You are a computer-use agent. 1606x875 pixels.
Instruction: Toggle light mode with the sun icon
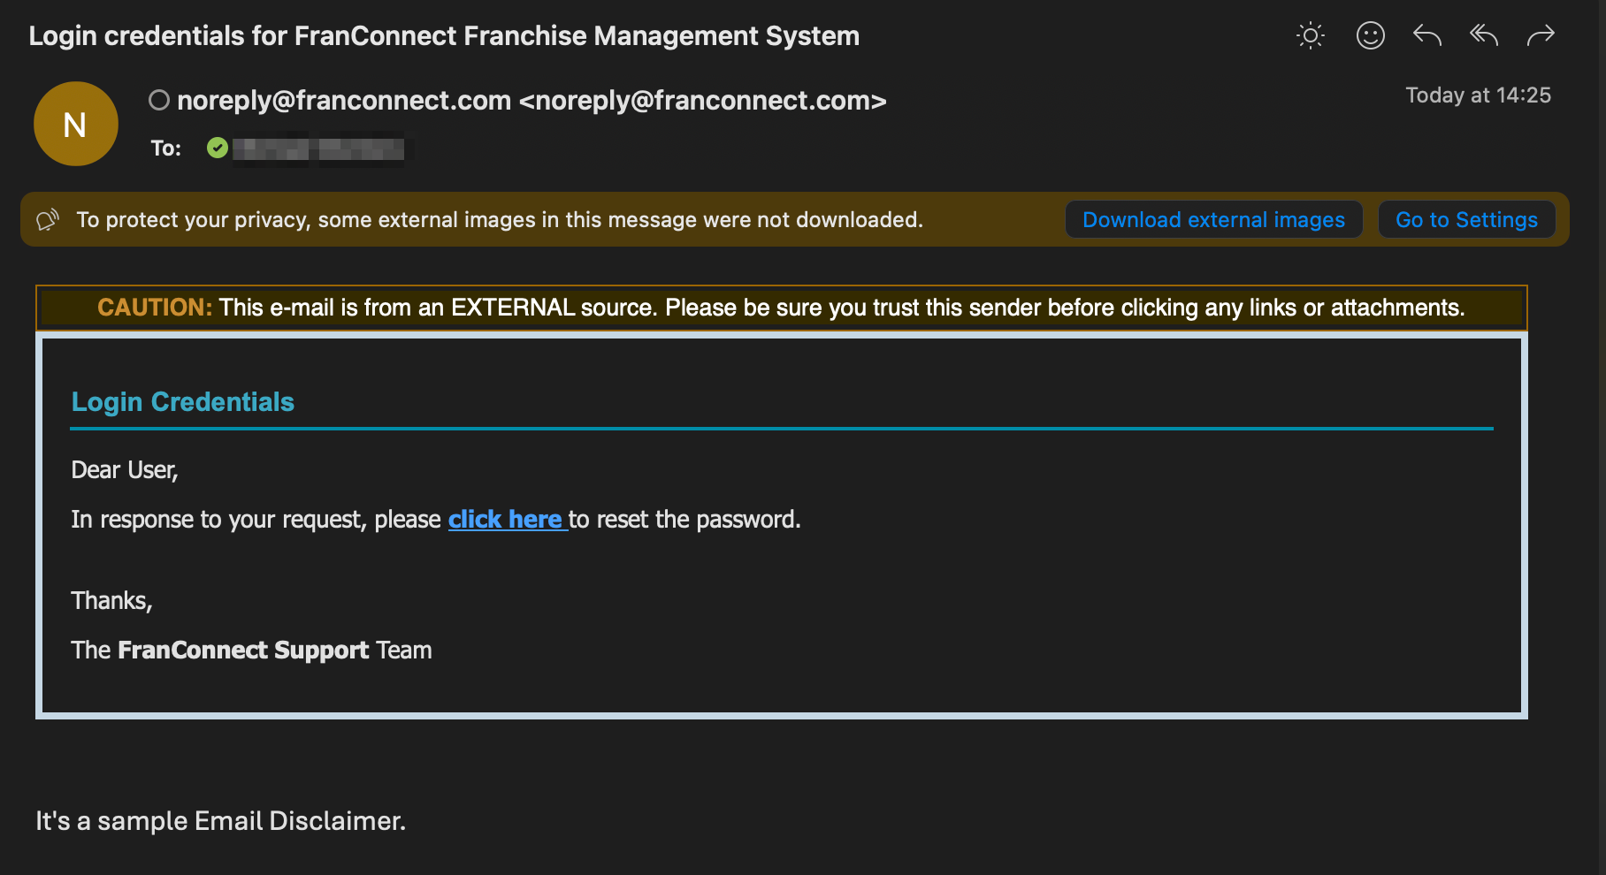click(1311, 35)
